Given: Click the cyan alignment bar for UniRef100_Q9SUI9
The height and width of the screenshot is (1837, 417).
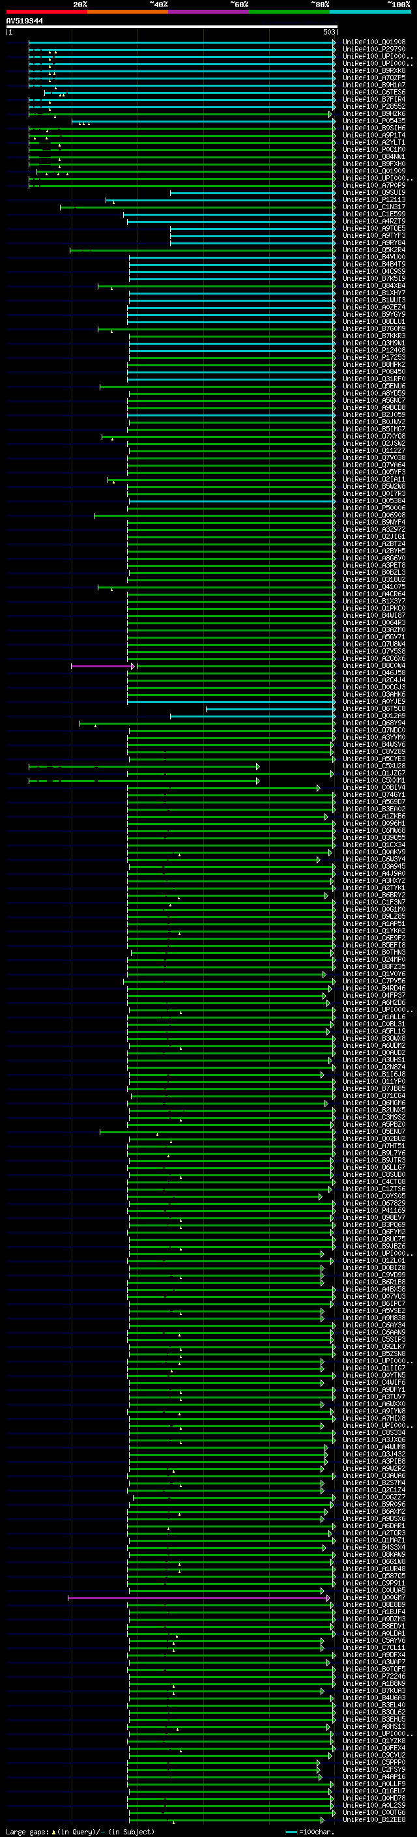Looking at the screenshot, I should click(x=252, y=192).
